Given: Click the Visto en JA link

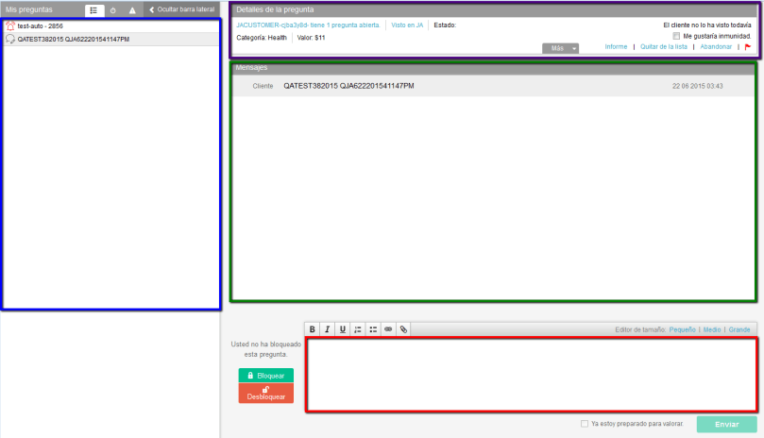Looking at the screenshot, I should (406, 25).
